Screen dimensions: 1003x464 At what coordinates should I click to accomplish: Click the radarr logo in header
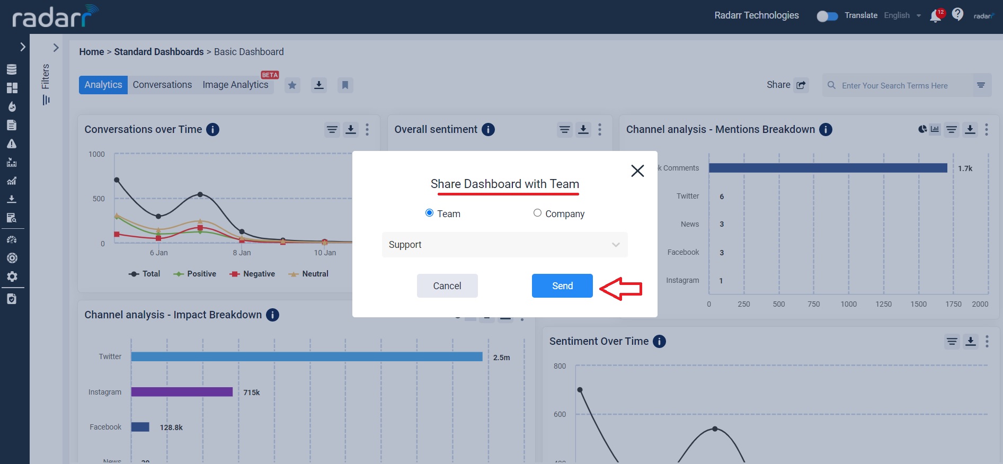[55, 16]
